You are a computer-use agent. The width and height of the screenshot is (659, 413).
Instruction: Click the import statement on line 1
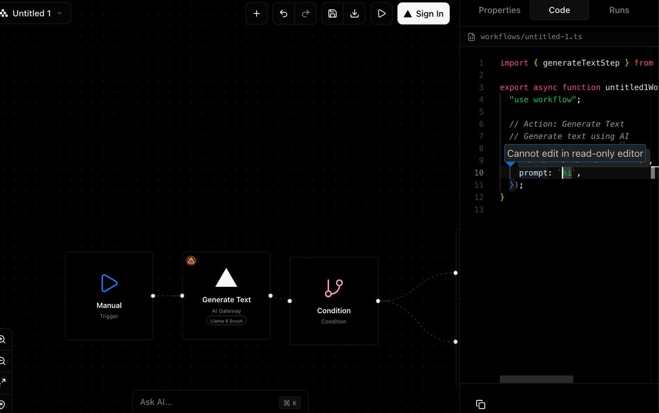click(577, 63)
